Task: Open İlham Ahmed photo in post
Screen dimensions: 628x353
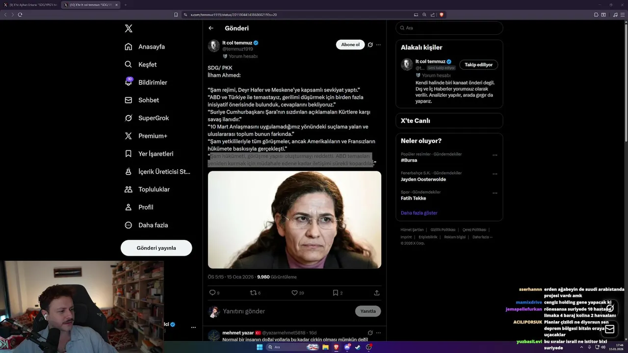Action: click(294, 220)
